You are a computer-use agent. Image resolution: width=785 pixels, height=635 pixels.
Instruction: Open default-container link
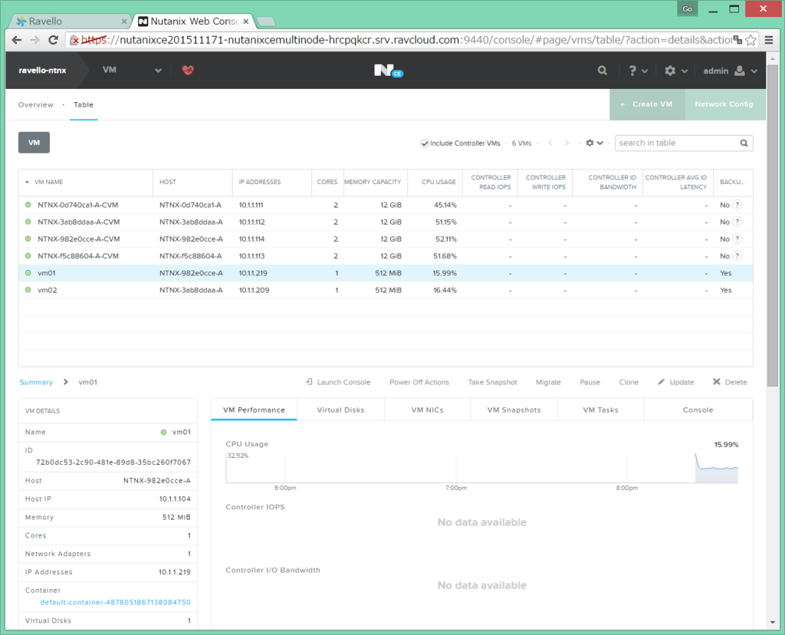[115, 602]
